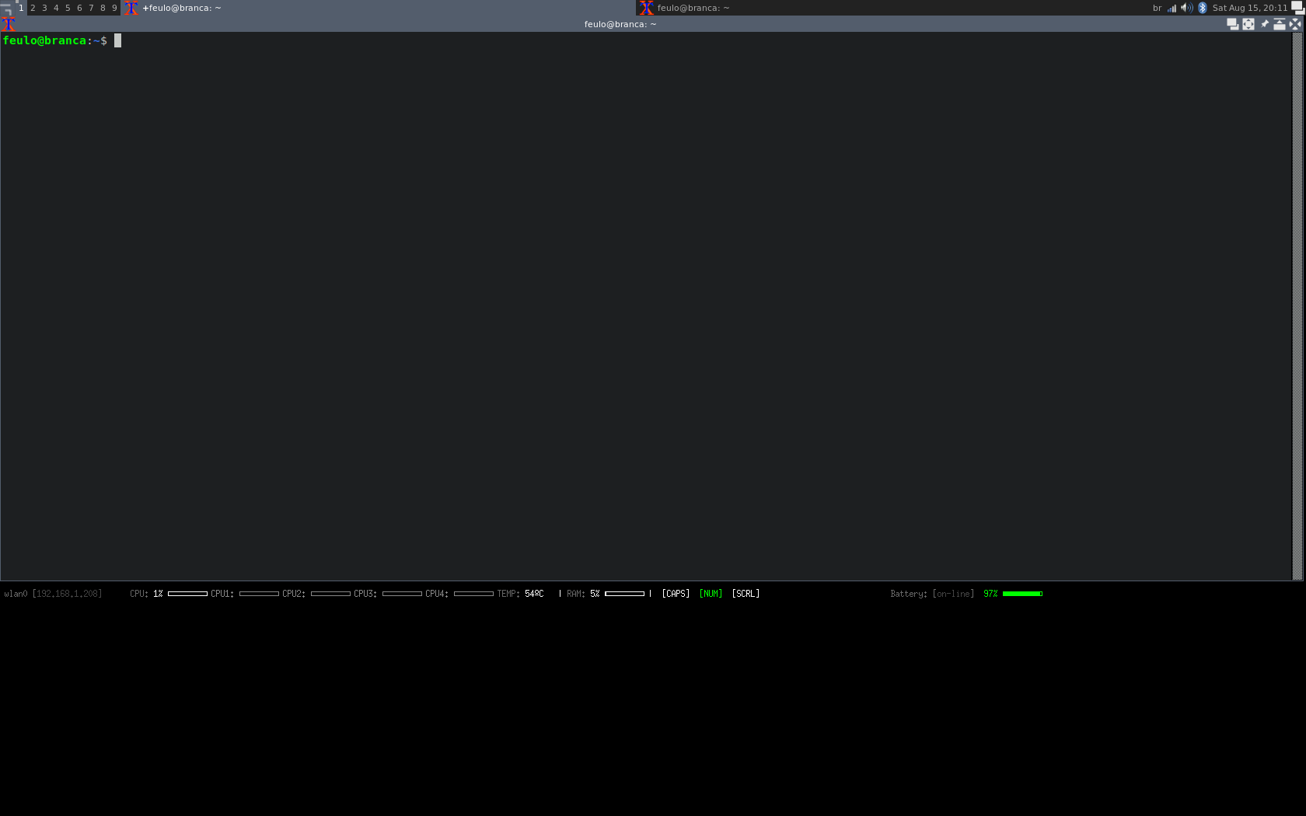Click the small pager icon before workspace 1
The width and height of the screenshot is (1306, 816).
[6, 7]
